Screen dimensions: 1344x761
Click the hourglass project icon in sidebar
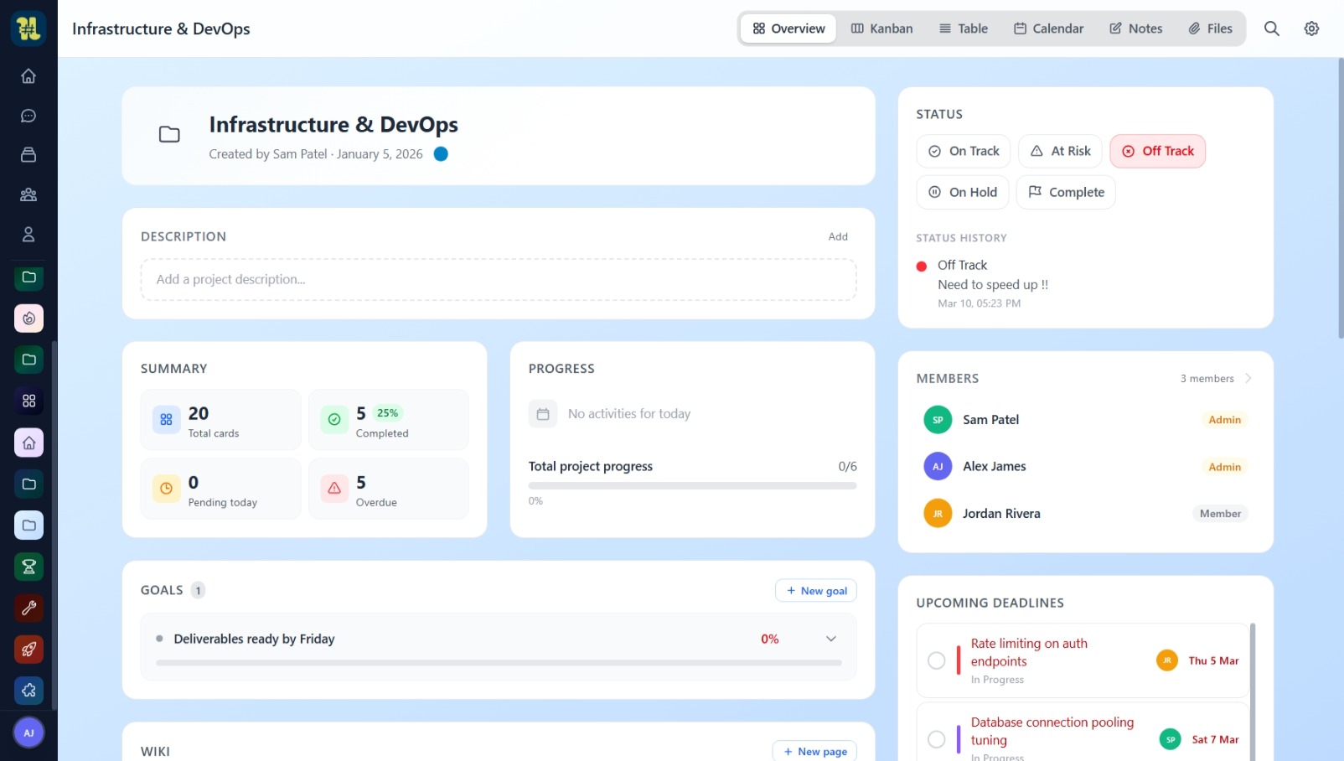coord(28,567)
